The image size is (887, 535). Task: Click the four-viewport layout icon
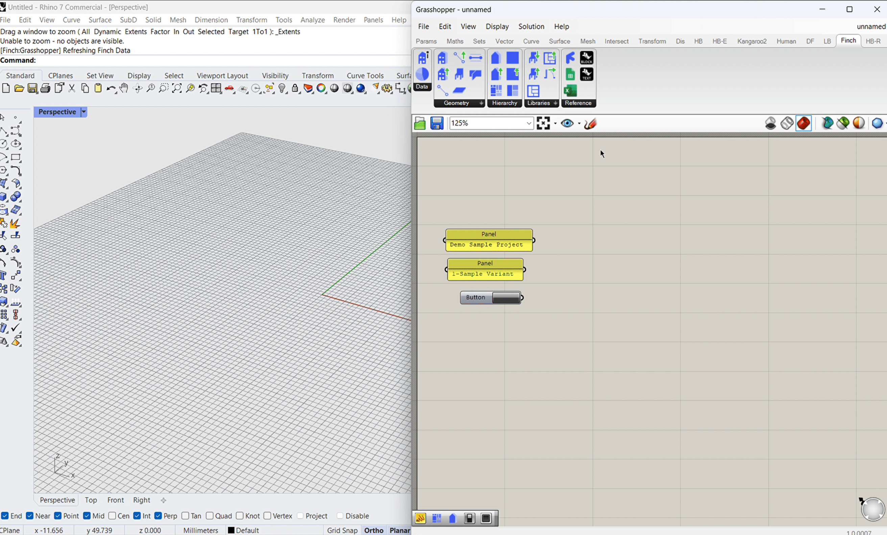click(x=216, y=88)
